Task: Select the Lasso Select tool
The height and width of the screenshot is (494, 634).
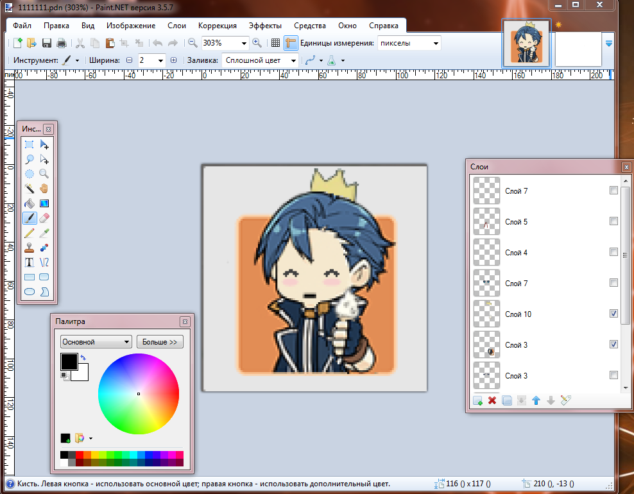Action: point(29,159)
